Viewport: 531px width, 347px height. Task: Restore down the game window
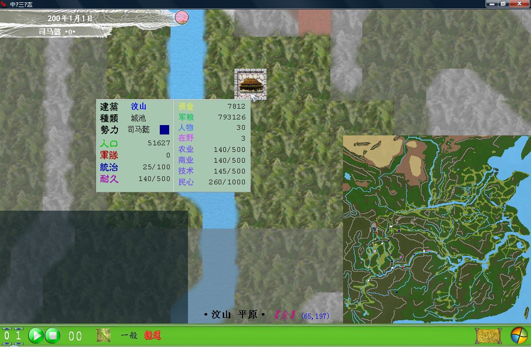point(503,4)
